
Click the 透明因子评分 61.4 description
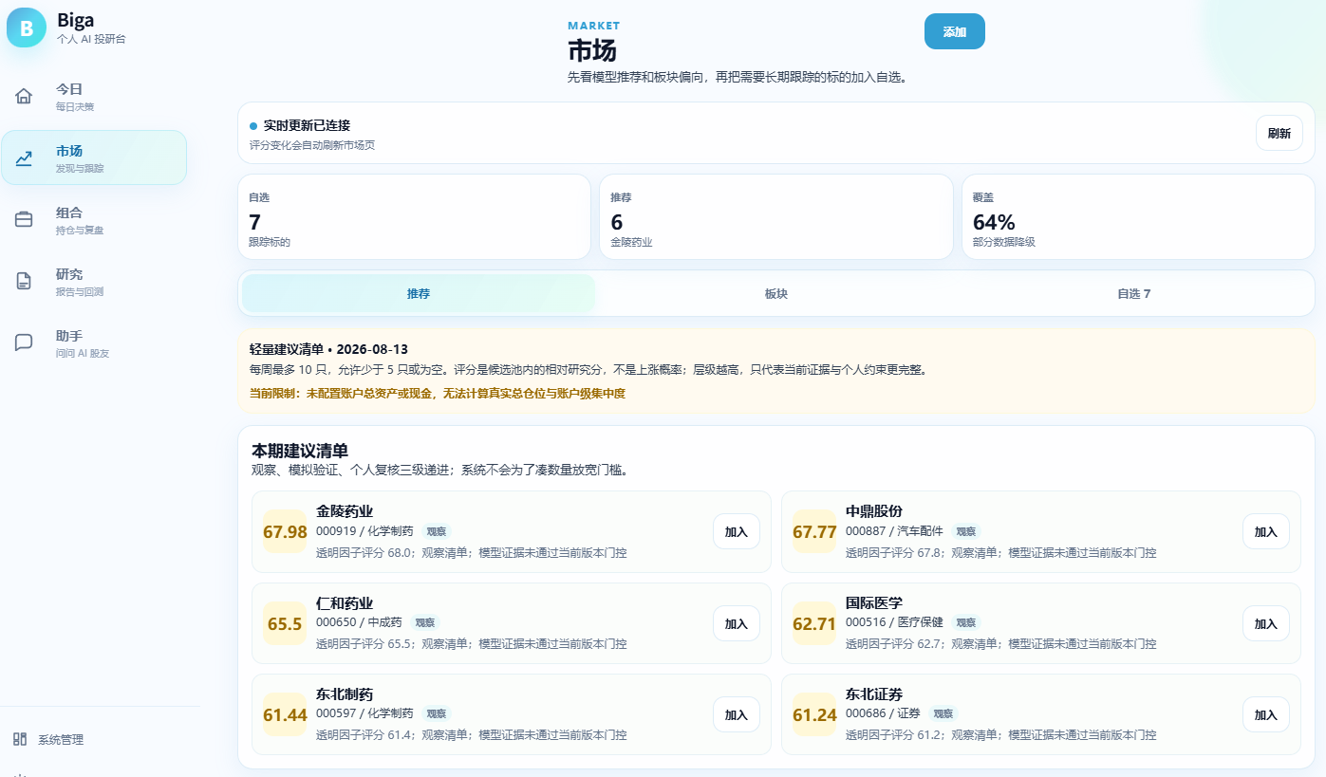click(471, 734)
